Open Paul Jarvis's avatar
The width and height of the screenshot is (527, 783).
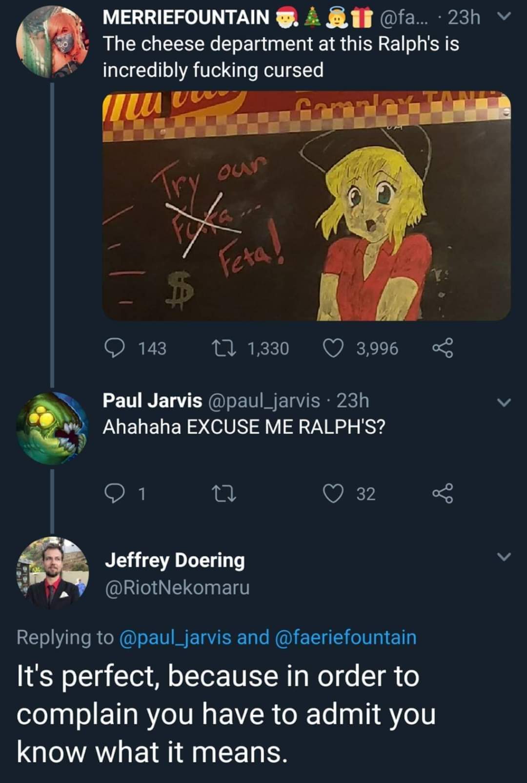coord(53,428)
